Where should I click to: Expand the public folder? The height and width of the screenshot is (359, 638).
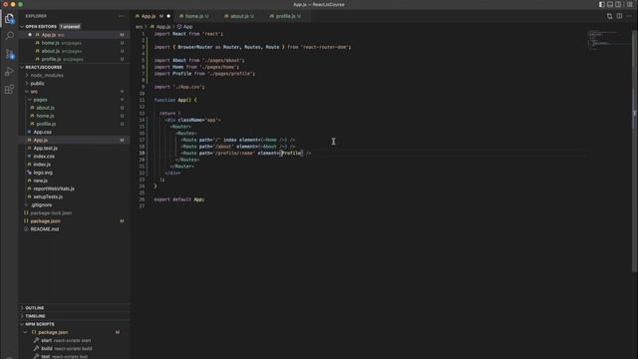[38, 84]
